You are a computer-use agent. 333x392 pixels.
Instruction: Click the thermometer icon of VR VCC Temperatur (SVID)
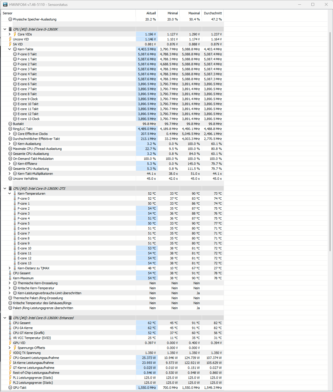coord(10,338)
